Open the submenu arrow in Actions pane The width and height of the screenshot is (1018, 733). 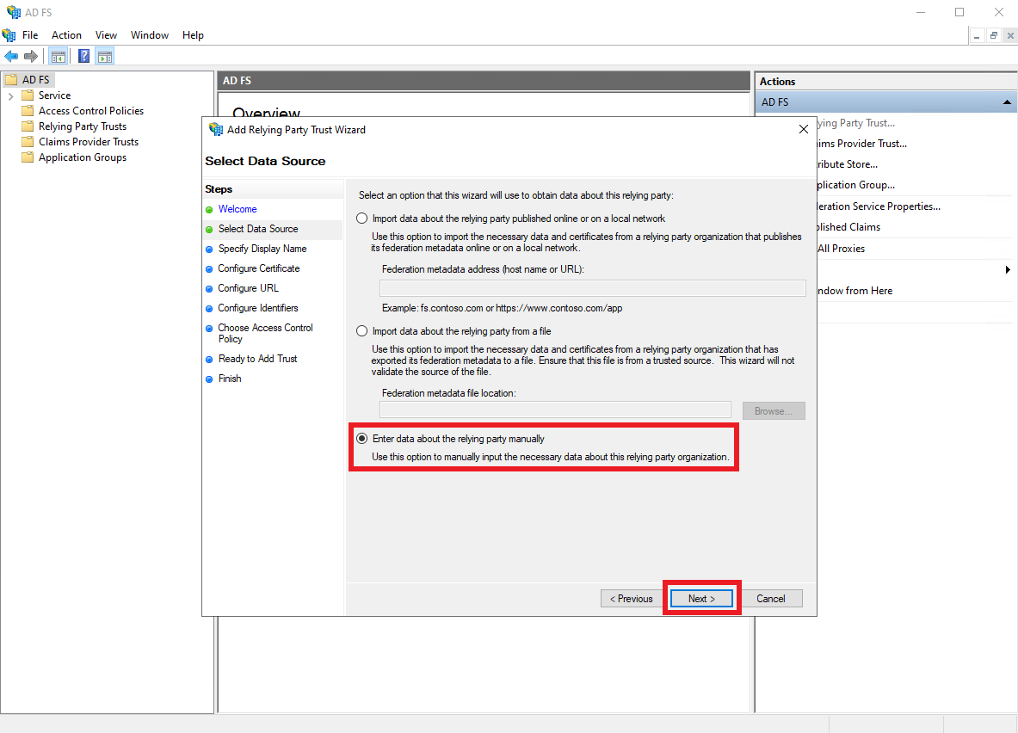pyautogui.click(x=1007, y=270)
